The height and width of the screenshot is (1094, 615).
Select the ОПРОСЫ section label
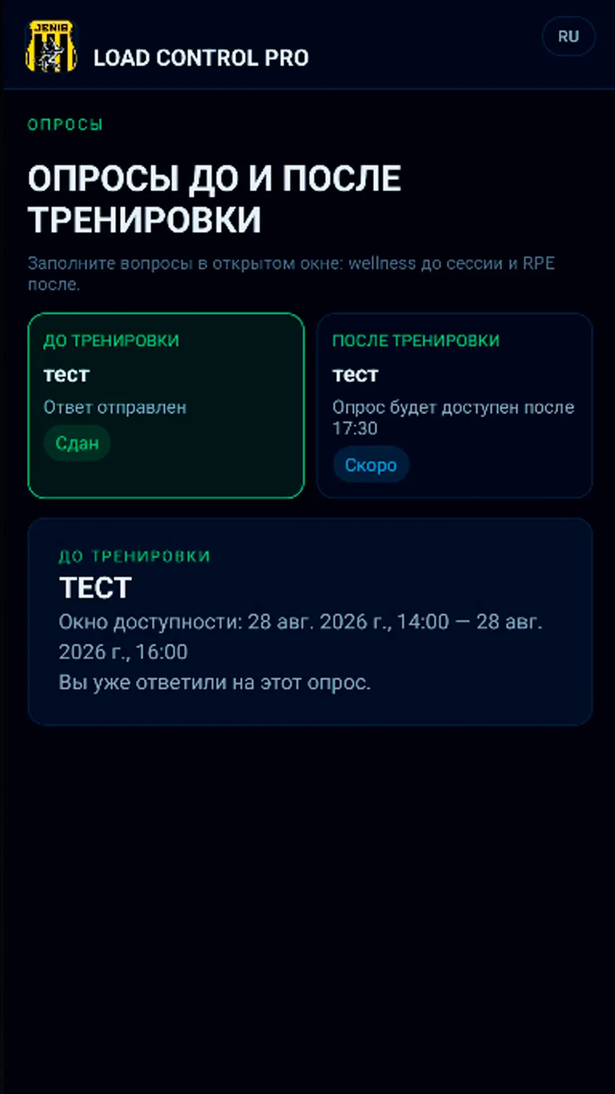[65, 124]
